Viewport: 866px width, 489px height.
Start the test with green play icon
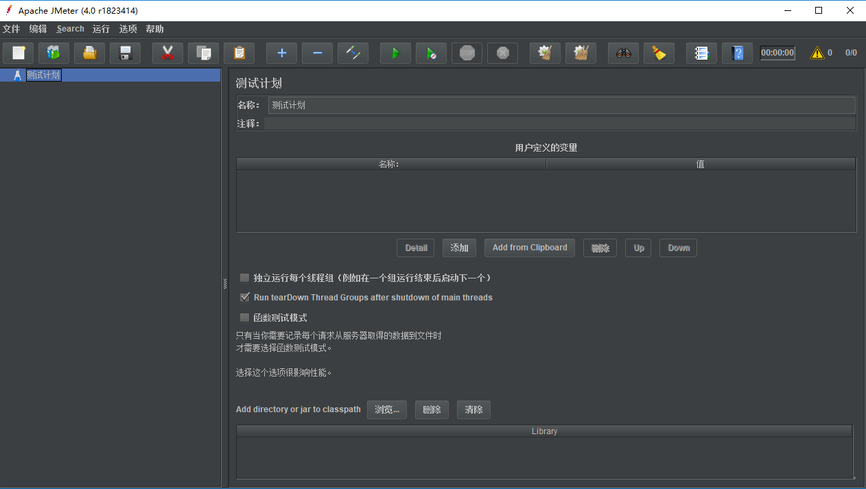(x=396, y=53)
